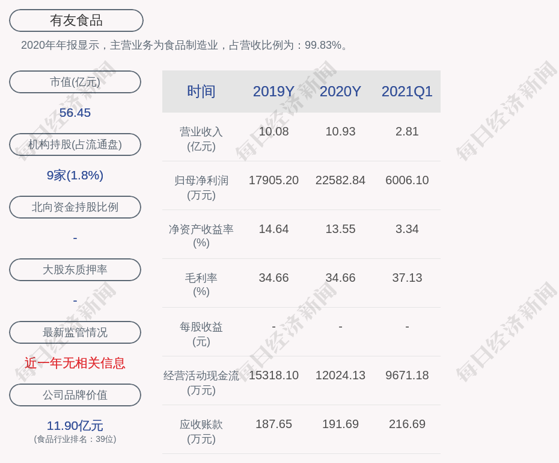Select receivables value 191.69
Viewport: 559px width, 463px height.
340,424
